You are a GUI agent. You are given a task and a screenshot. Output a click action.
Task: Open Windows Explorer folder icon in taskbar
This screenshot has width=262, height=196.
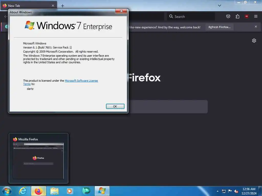pyautogui.click(x=54, y=191)
